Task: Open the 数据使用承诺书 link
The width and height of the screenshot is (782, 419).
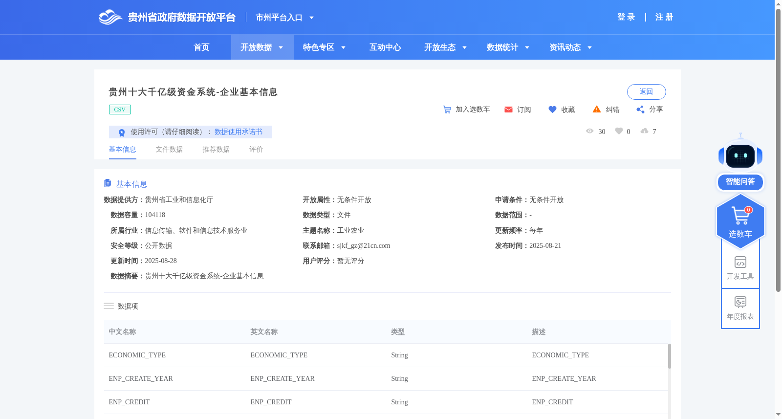Action: click(x=239, y=132)
